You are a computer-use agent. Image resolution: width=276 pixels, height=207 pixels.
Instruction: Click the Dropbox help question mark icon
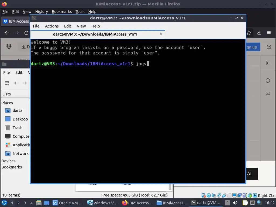click(x=269, y=47)
